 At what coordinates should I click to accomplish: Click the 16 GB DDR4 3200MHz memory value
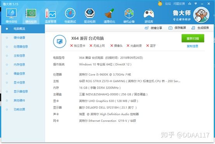click(100, 88)
